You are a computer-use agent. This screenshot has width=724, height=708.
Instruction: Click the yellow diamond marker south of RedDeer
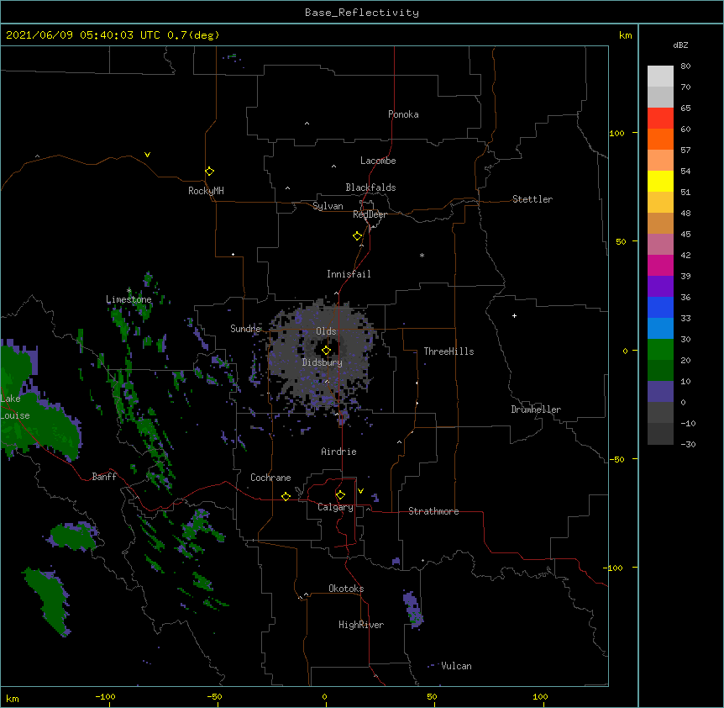(357, 236)
